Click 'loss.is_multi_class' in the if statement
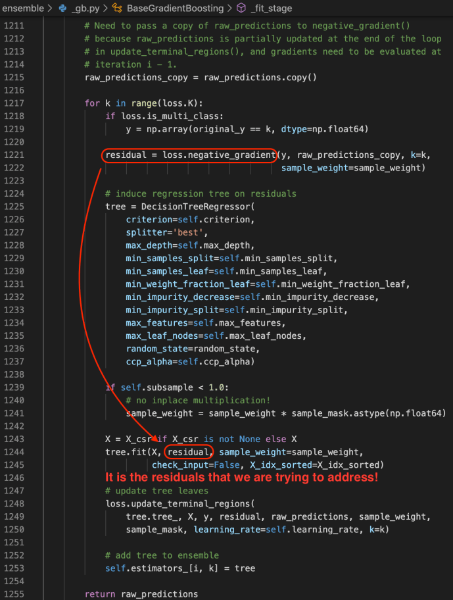Viewport: 453px width, 600px height. pos(170,116)
